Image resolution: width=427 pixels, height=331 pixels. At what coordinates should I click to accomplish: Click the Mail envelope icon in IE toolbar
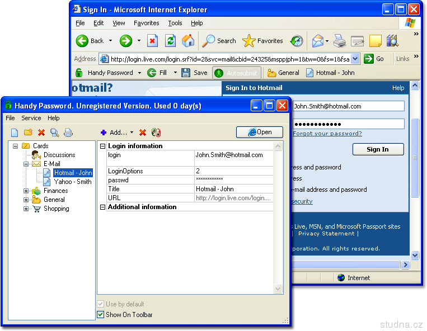click(318, 41)
